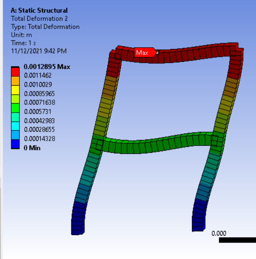The width and height of the screenshot is (256, 259).
Task: Click the 0.0005731 legend value
Action: click(38, 112)
